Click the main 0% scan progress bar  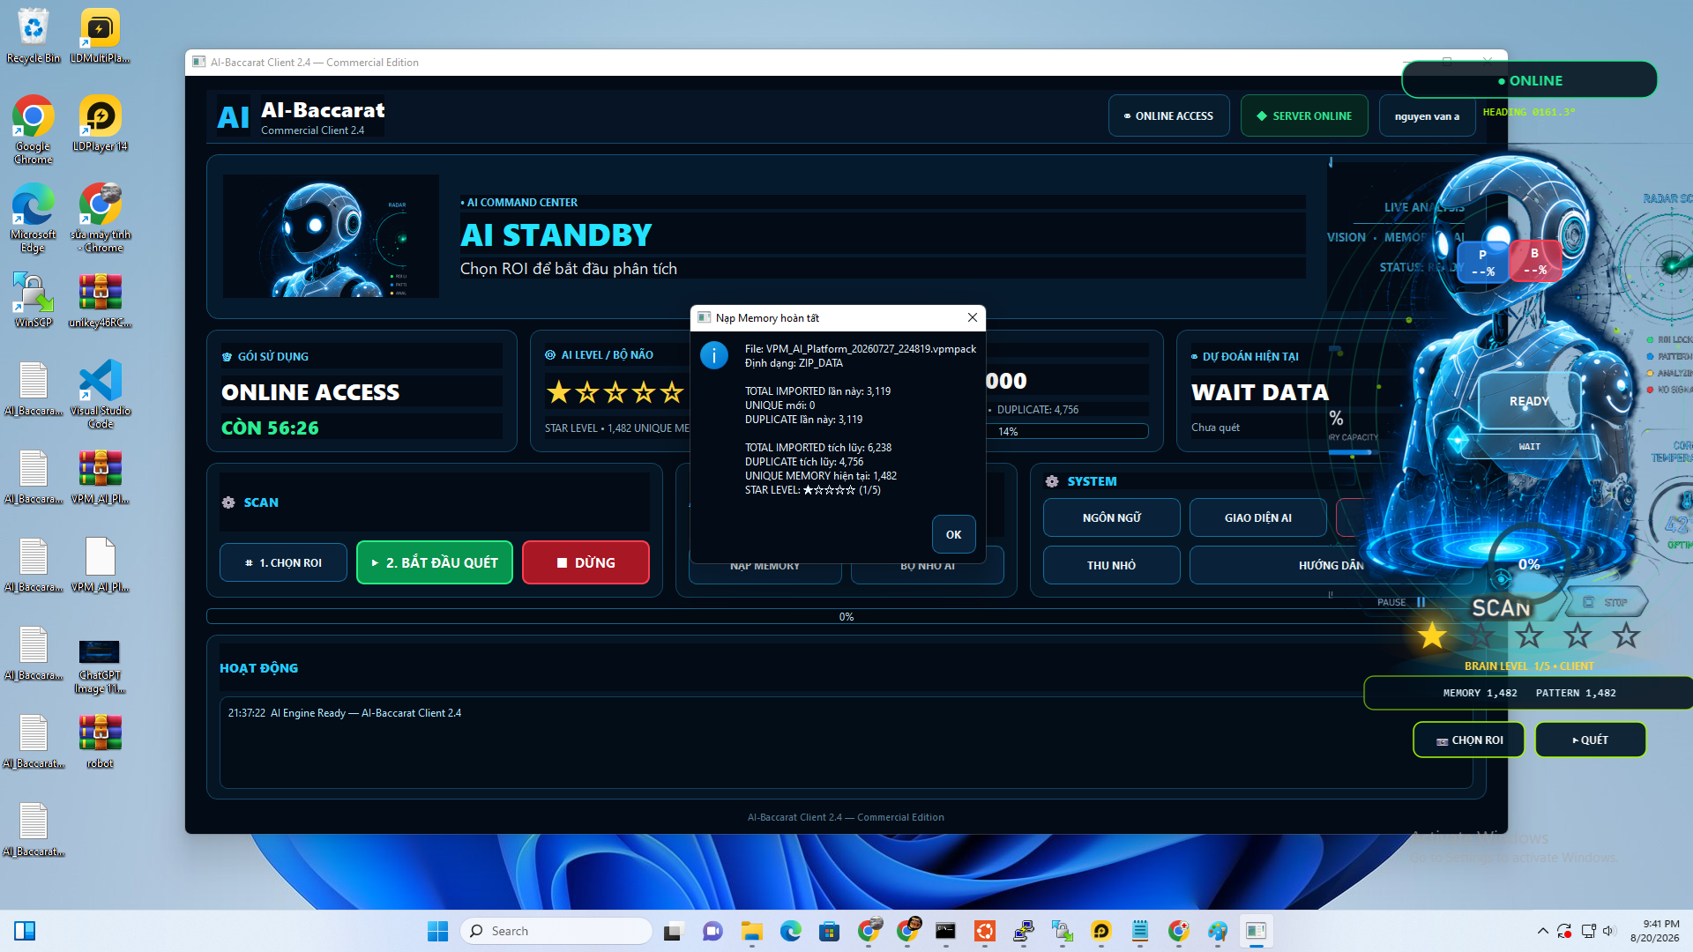click(846, 616)
